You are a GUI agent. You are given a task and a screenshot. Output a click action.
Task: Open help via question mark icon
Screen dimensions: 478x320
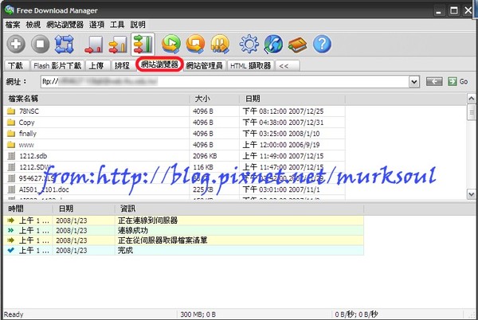tap(322, 44)
